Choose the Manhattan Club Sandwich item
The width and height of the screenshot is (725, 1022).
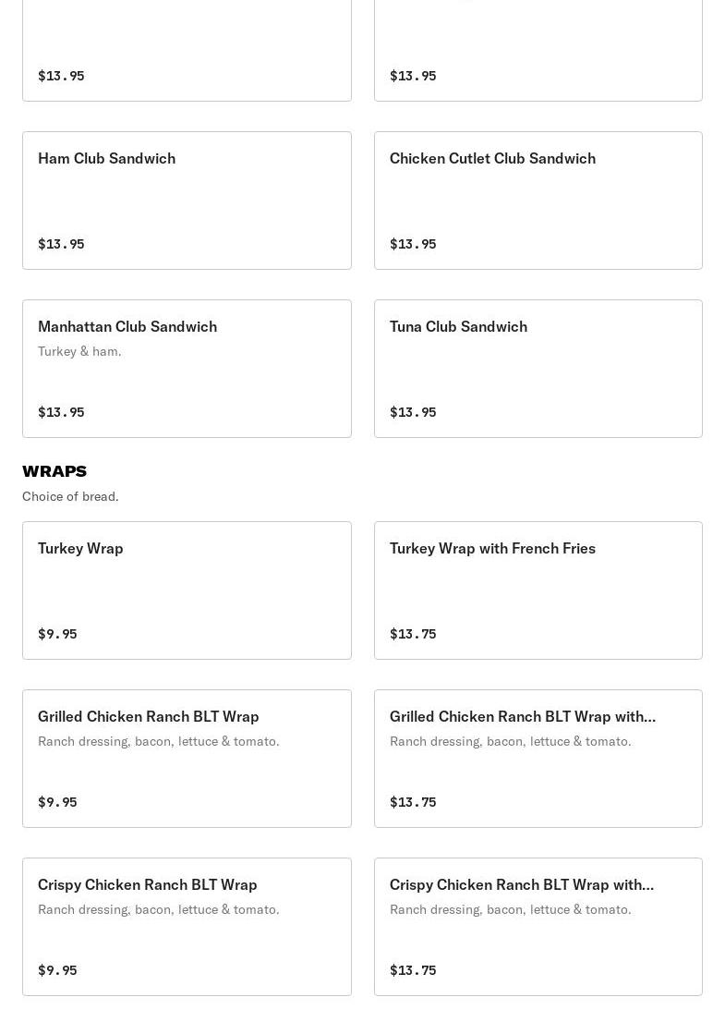(187, 369)
